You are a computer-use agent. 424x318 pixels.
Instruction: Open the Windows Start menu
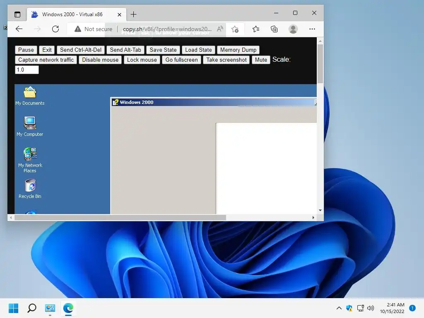point(13,308)
